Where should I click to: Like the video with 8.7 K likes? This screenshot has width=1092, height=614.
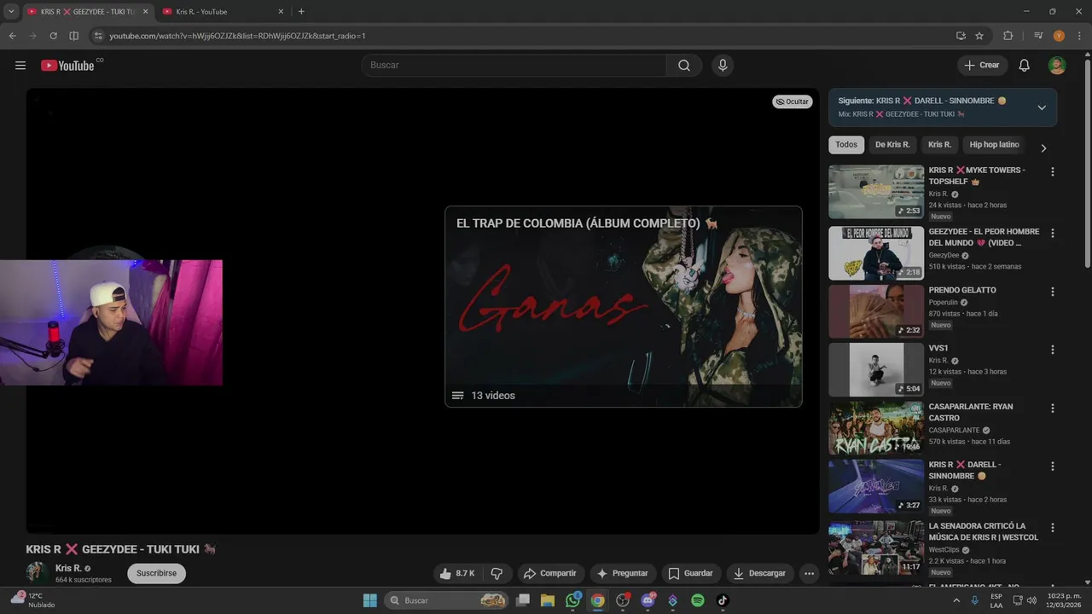pos(457,573)
